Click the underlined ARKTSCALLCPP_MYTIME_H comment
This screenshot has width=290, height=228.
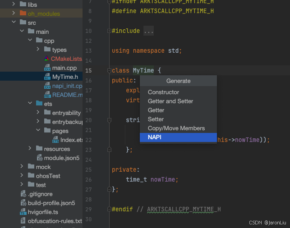pos(184,210)
